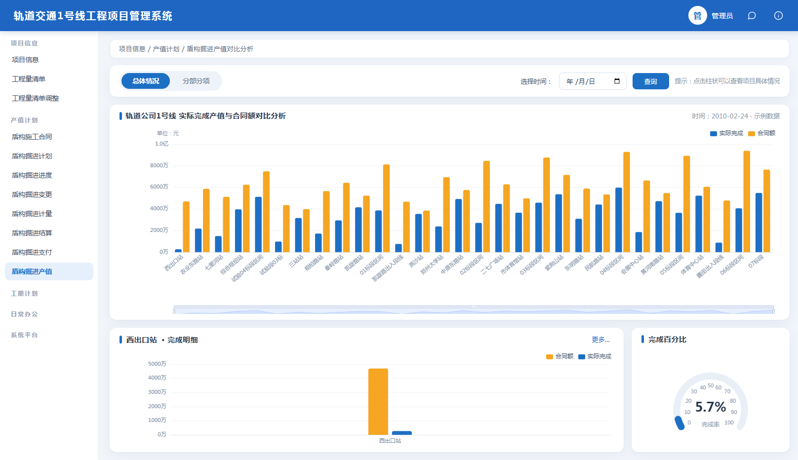Open 盾构掘进支付 in sidebar
Screen dimensions: 798x460
pos(49,252)
